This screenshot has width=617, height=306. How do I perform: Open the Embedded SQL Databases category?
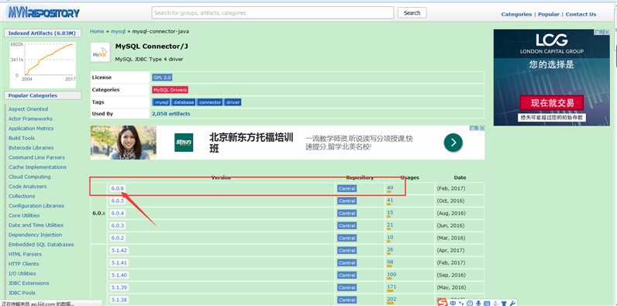(x=41, y=245)
